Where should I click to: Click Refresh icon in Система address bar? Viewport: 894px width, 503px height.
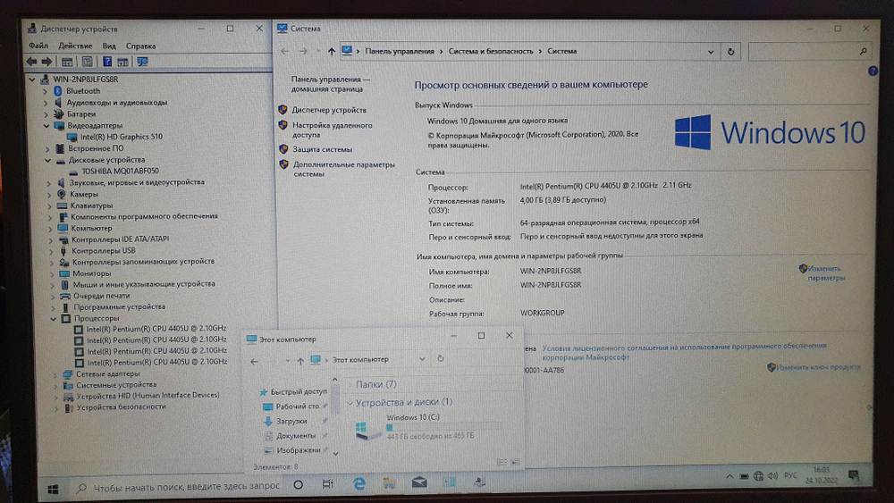pos(731,52)
